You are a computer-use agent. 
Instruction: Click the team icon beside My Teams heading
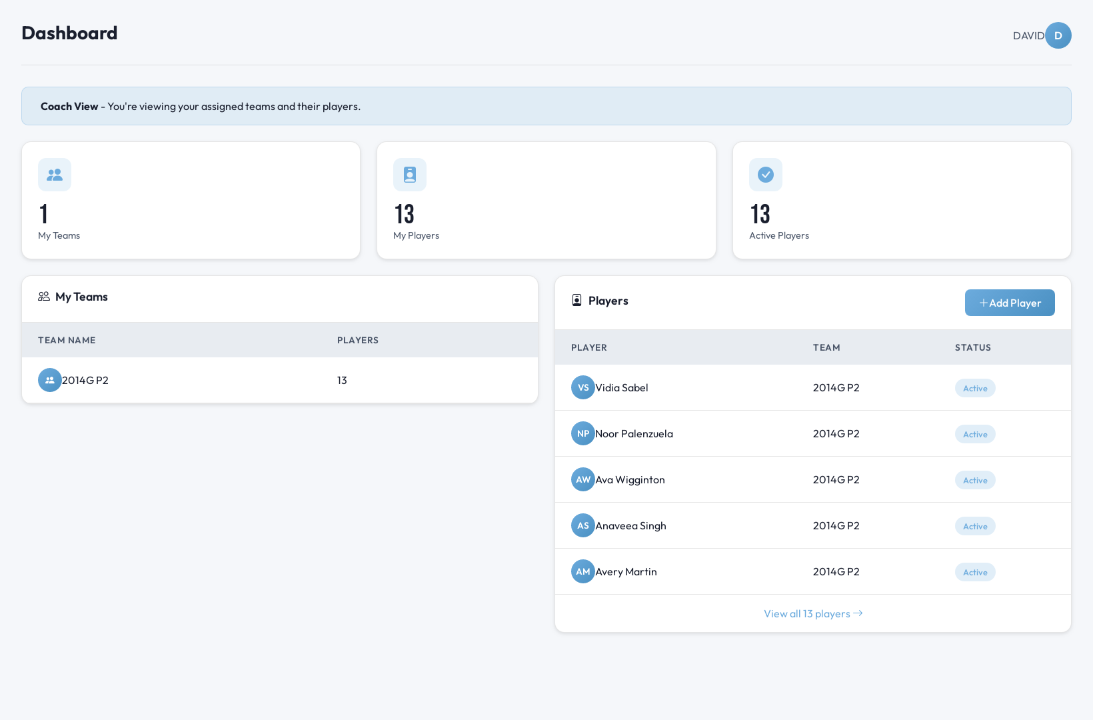pyautogui.click(x=44, y=297)
